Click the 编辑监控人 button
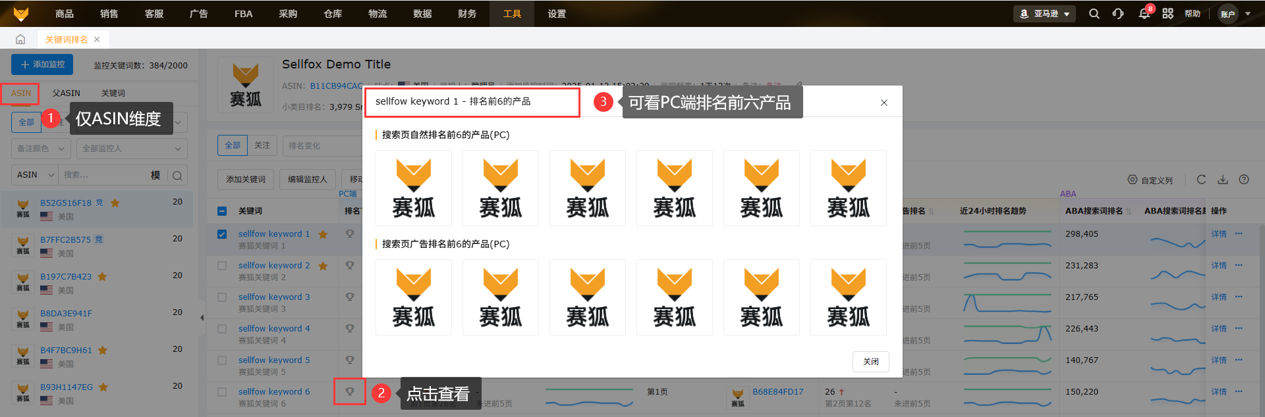 click(x=308, y=180)
